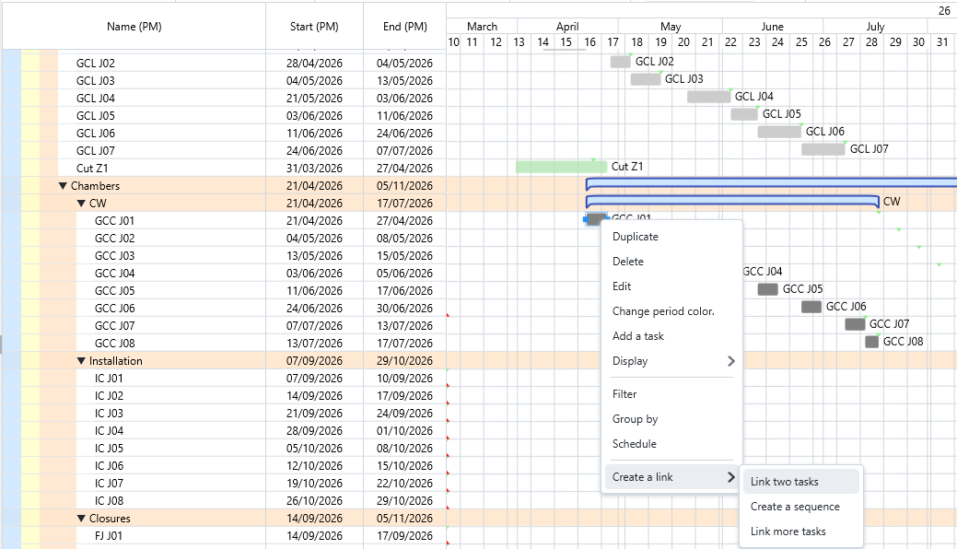Collapse the Chambers group
The image size is (957, 549).
click(x=63, y=186)
